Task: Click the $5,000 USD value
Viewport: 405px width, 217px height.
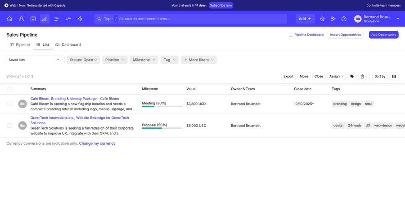Action: pyautogui.click(x=196, y=126)
